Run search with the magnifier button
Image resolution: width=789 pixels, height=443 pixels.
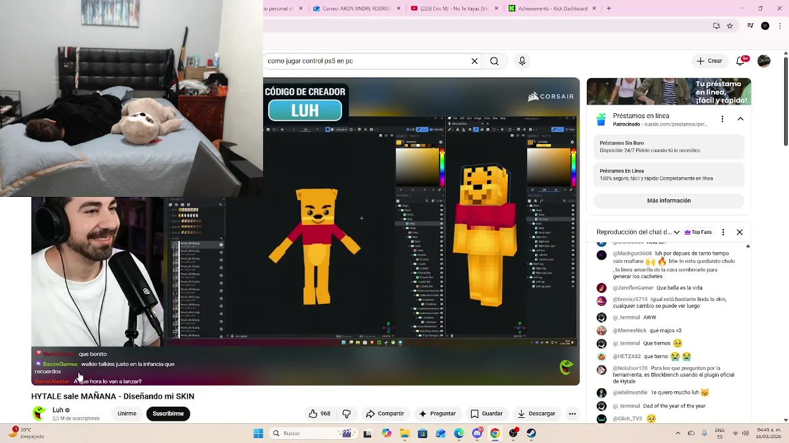coord(494,61)
